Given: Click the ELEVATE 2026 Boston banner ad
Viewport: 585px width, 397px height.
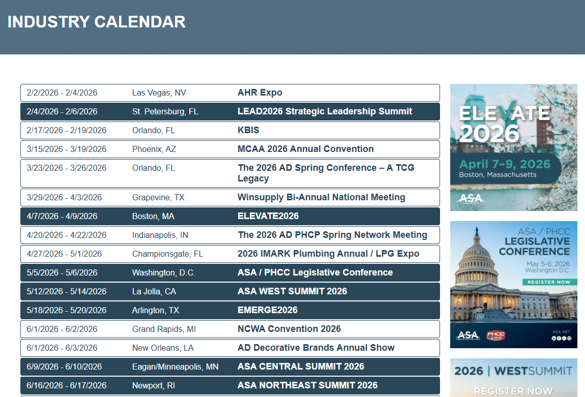Looking at the screenshot, I should 513,147.
